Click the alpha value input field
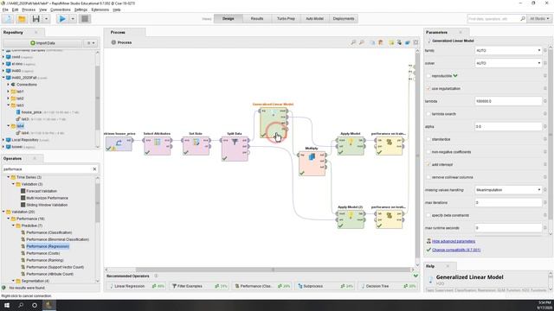Viewport: 554px width, 311px height. tap(508, 127)
